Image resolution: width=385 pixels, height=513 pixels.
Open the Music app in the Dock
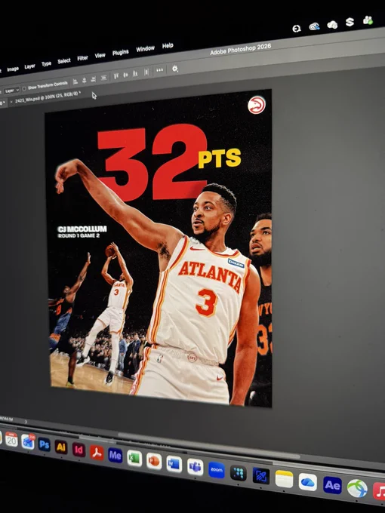coord(380,491)
